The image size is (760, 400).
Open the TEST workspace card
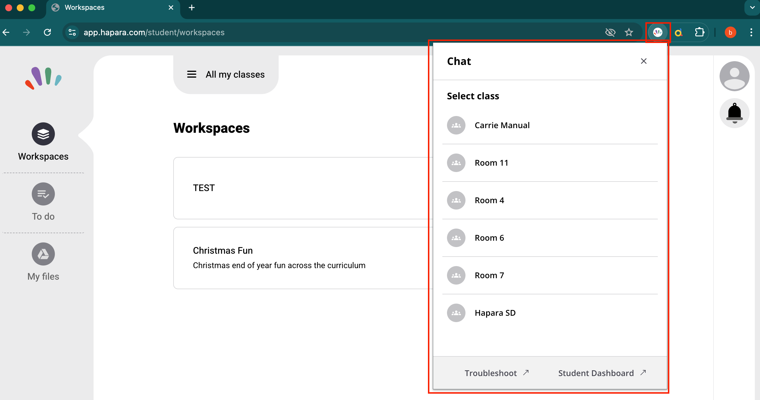pos(303,188)
